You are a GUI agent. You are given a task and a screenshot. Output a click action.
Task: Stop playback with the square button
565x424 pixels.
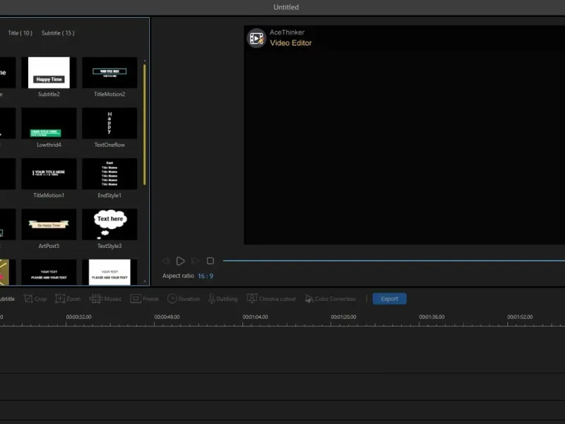(x=210, y=261)
